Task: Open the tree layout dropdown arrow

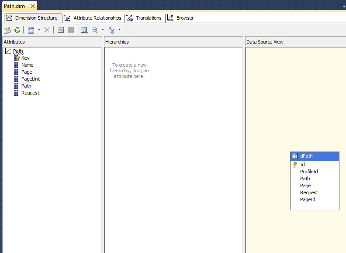Action: pos(119,30)
